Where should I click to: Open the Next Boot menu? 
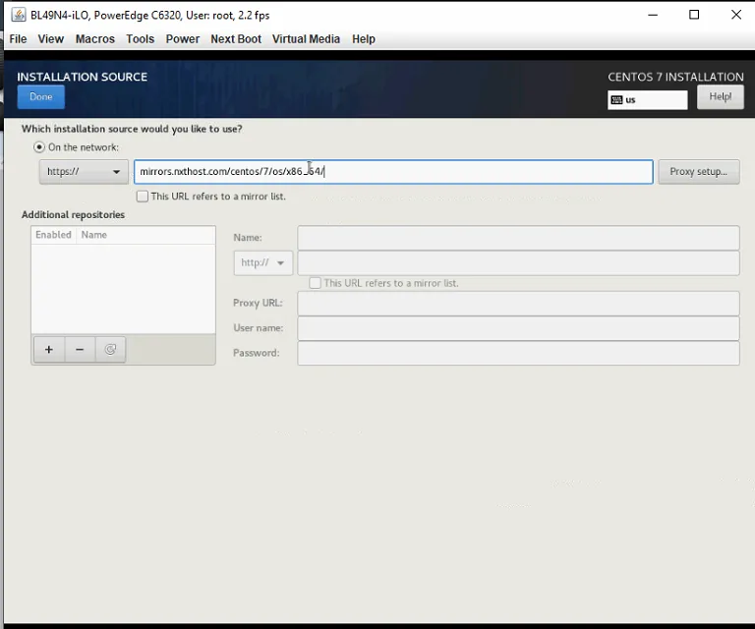236,39
